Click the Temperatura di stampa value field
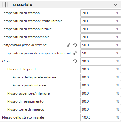 click(101, 13)
